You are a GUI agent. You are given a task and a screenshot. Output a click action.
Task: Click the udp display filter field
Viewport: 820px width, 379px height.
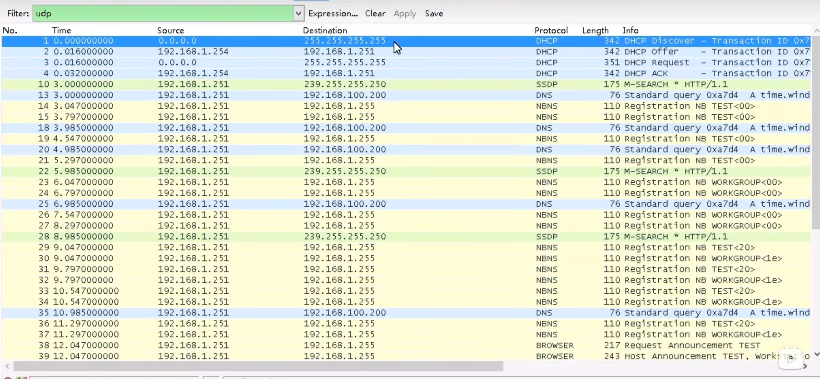(x=163, y=14)
